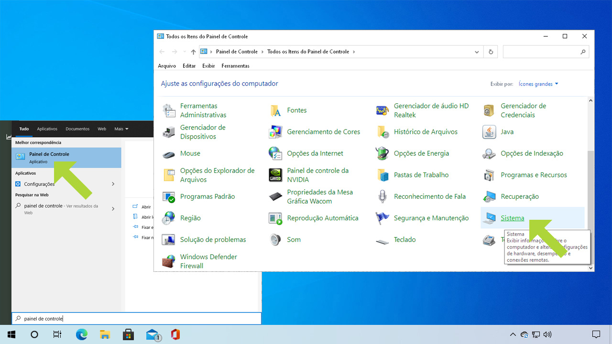Viewport: 612px width, 344px height.
Task: Open the Teclado keyboard icon
Action: coord(382,241)
